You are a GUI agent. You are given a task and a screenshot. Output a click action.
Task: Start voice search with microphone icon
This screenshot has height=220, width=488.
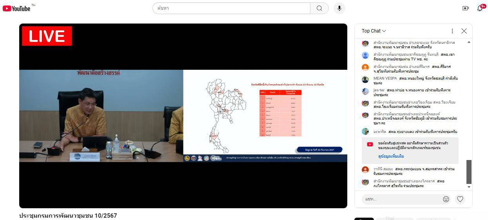(x=340, y=8)
